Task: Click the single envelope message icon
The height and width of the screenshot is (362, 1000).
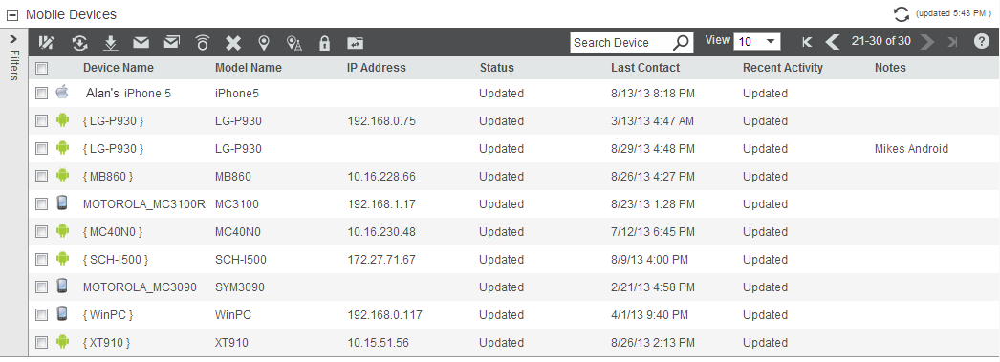Action: click(x=141, y=43)
